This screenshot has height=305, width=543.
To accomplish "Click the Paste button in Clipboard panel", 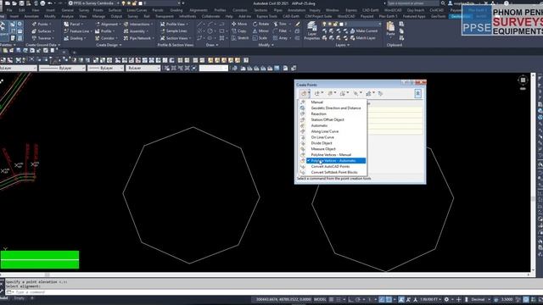I will point(390,29).
